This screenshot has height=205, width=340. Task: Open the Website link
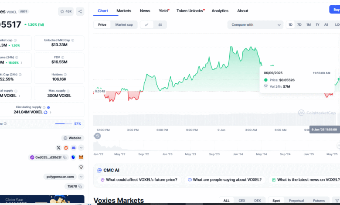(73, 138)
